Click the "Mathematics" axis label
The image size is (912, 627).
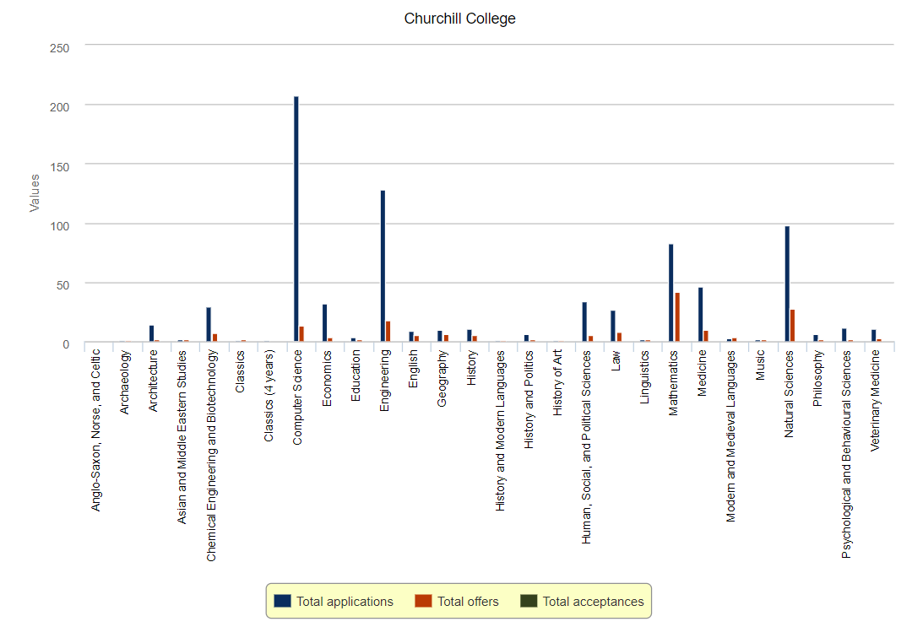coord(673,383)
